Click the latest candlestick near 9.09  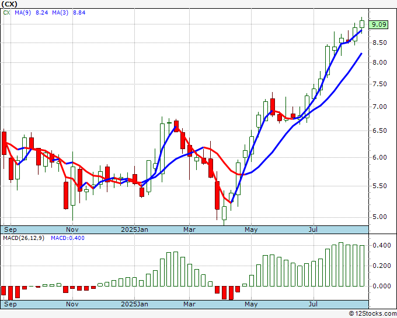point(362,24)
